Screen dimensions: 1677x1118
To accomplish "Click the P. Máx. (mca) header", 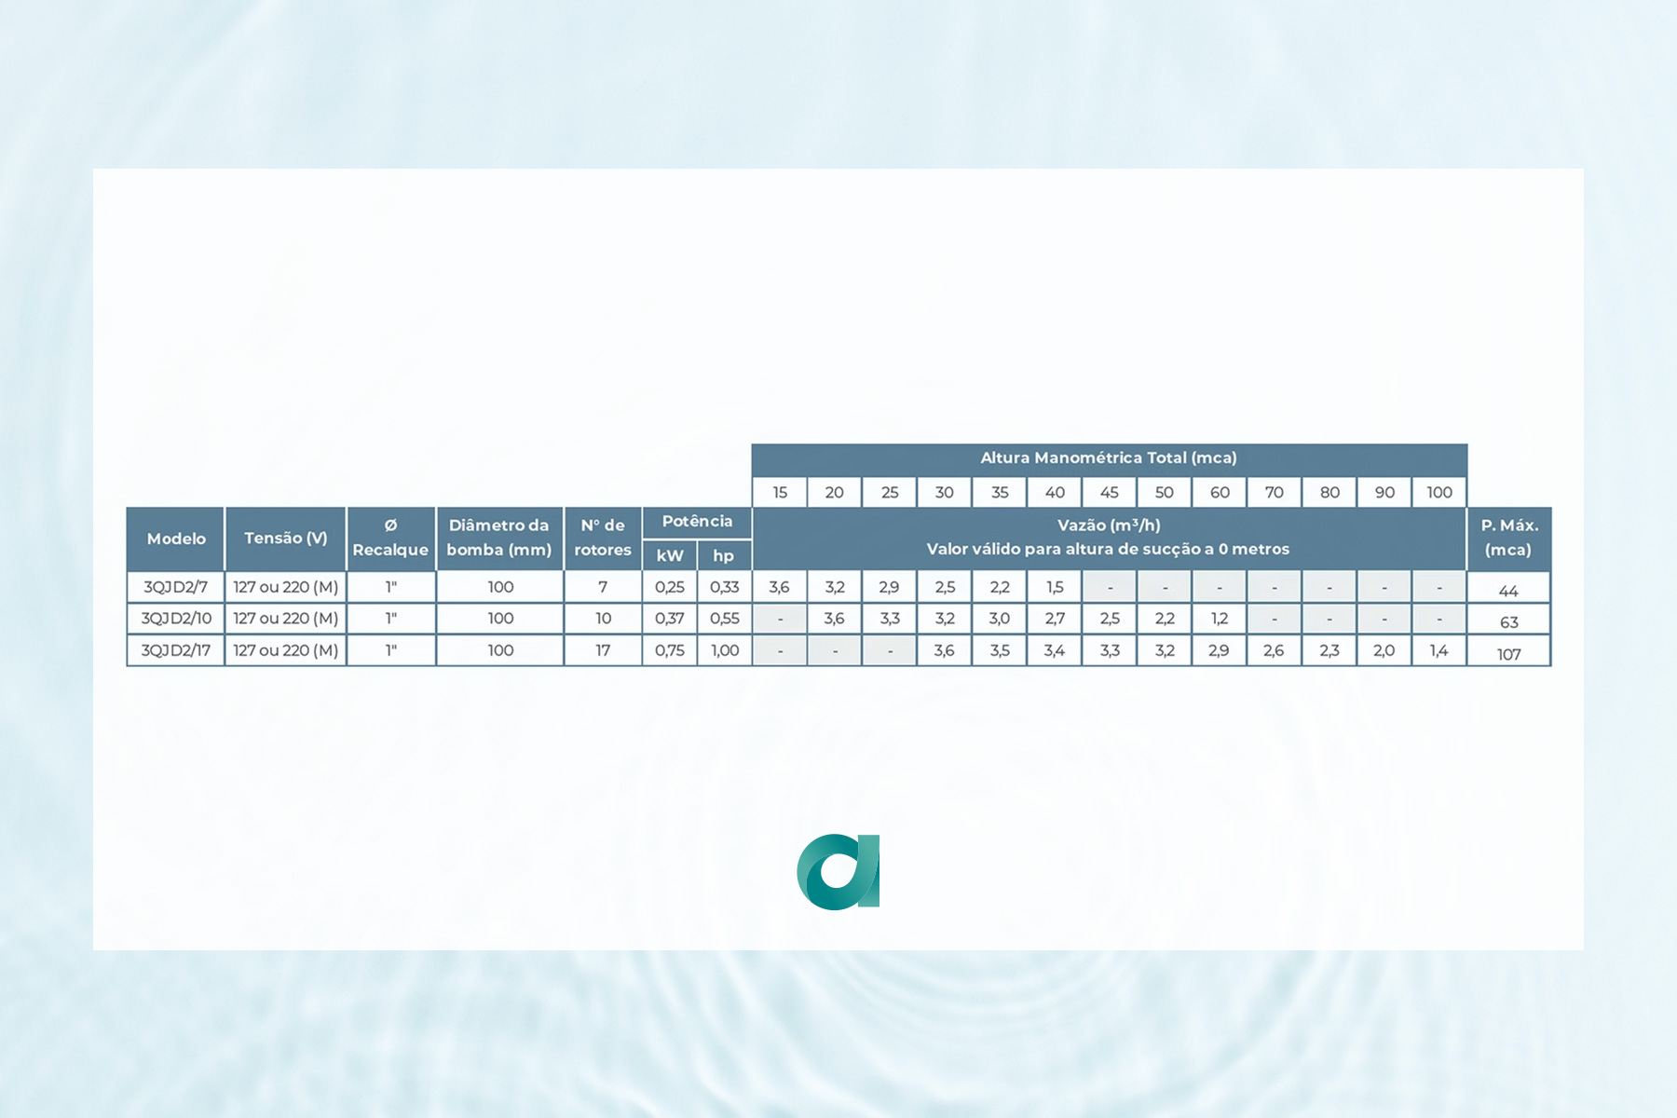I will (1508, 539).
